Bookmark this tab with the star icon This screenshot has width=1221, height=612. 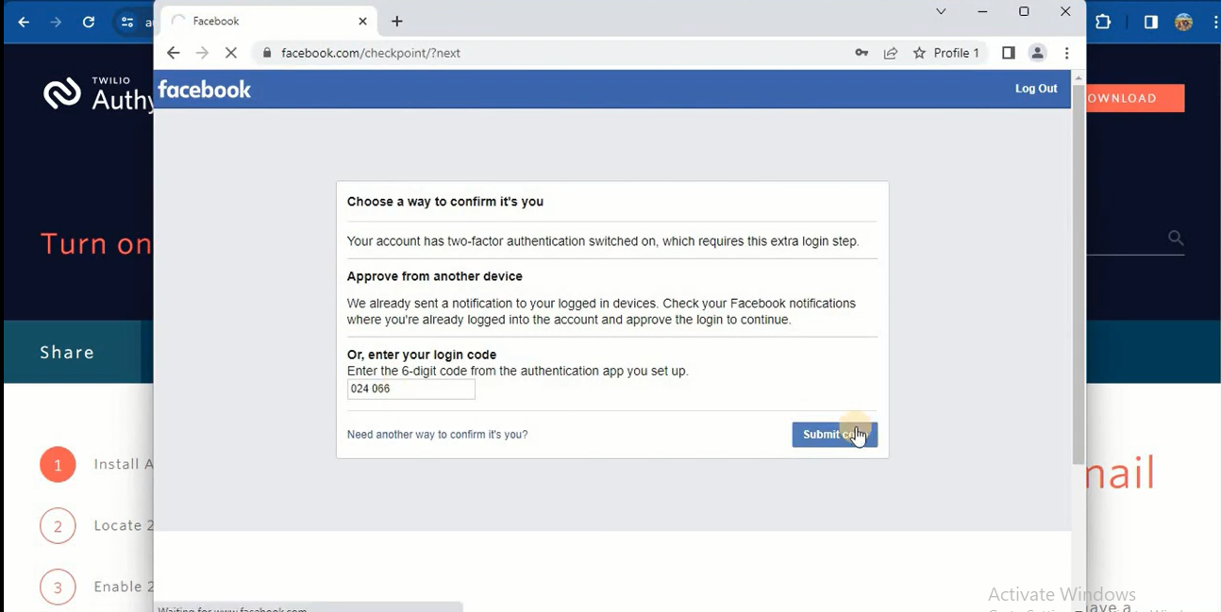point(919,53)
